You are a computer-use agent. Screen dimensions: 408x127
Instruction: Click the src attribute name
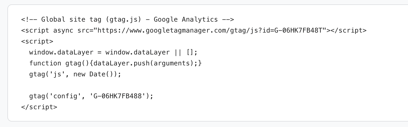(83, 30)
